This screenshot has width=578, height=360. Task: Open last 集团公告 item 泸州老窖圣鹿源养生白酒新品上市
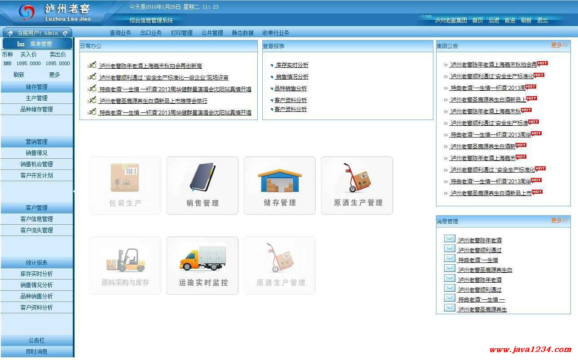491,193
